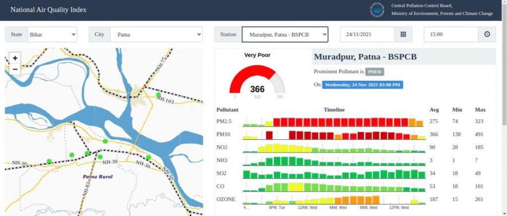This screenshot has width=507, height=216.
Task: Click the Max column header
Action: (480, 110)
